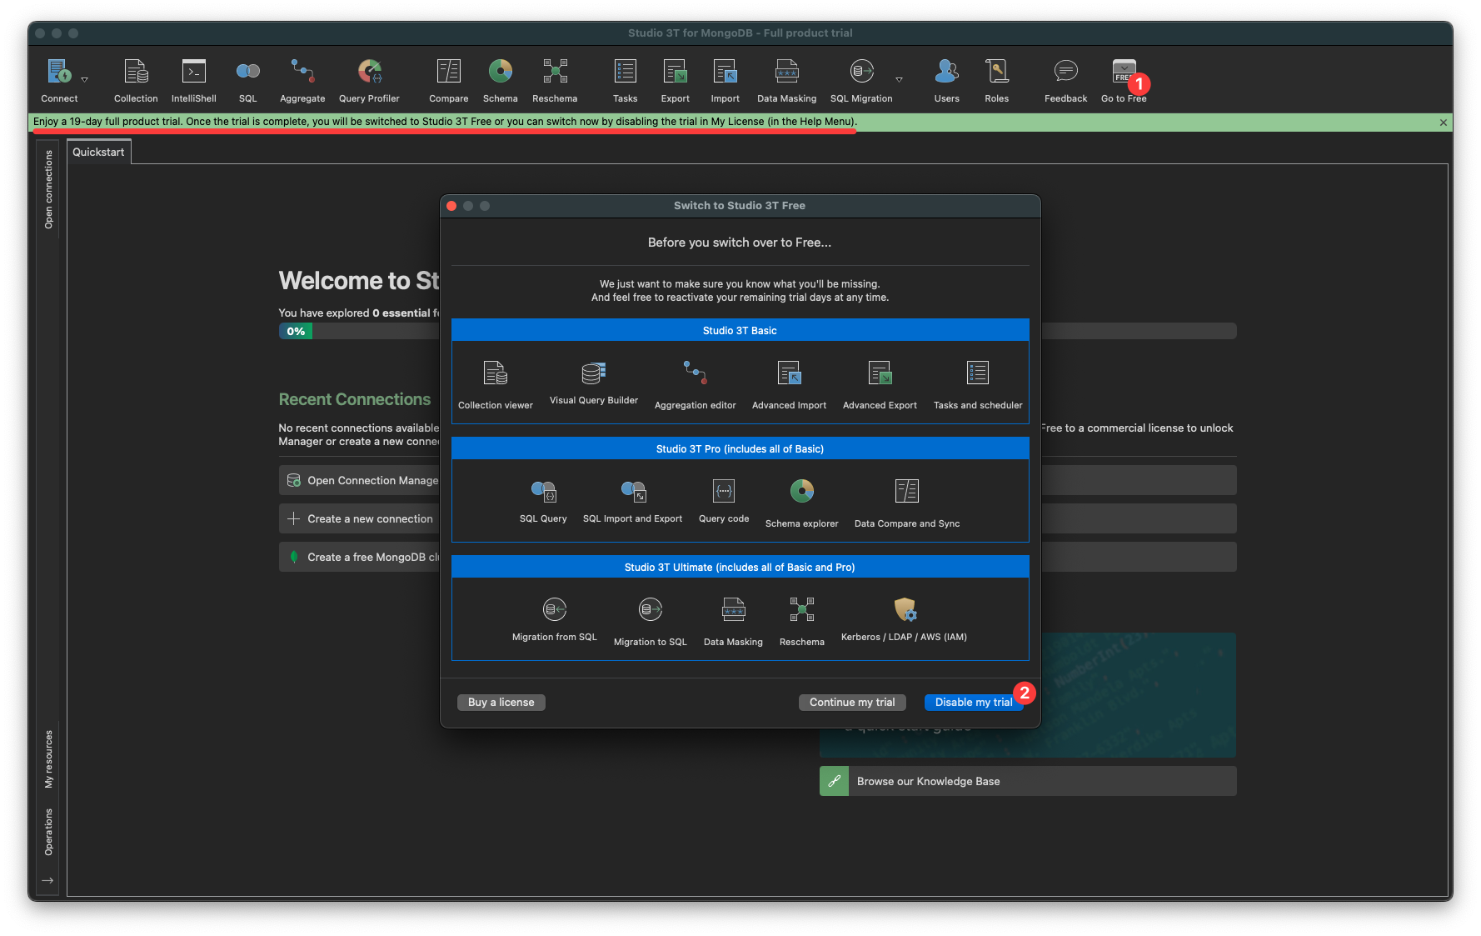Open the Open connections side panel tab
This screenshot has height=936, width=1481.
tap(48, 189)
